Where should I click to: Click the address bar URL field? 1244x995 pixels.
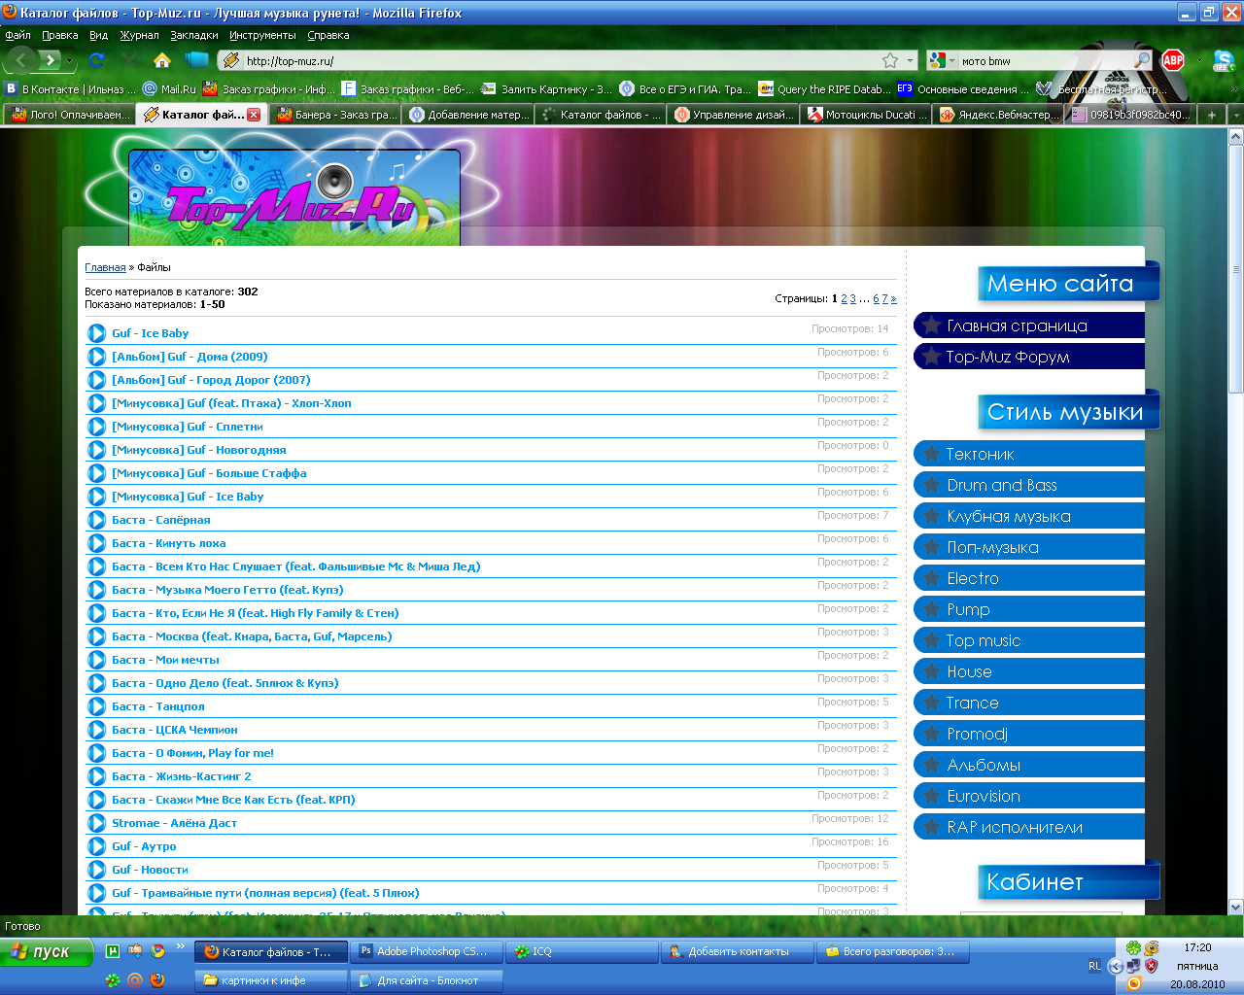pyautogui.click(x=559, y=60)
